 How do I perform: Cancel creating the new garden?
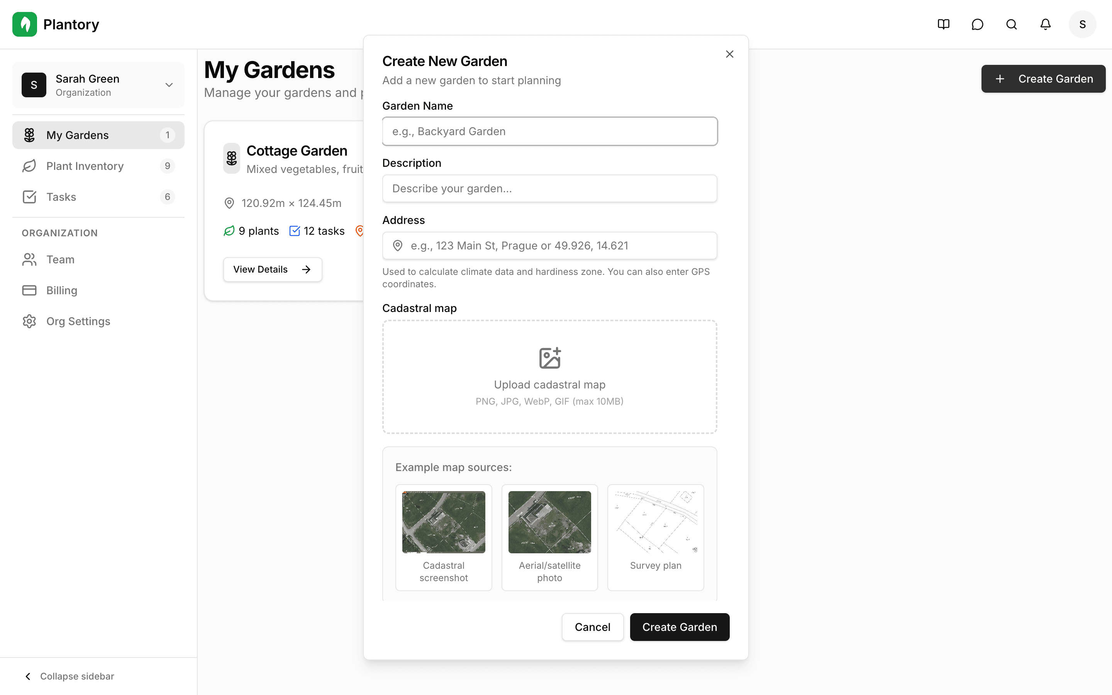tap(592, 627)
